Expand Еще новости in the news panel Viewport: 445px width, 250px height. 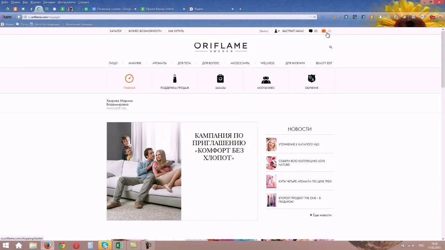pyautogui.click(x=320, y=215)
